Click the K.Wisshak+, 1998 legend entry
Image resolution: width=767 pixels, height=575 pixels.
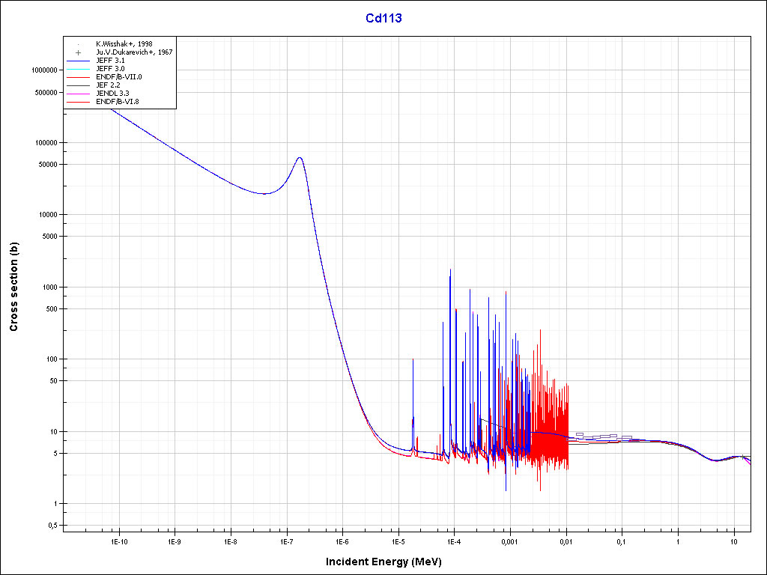pos(124,44)
